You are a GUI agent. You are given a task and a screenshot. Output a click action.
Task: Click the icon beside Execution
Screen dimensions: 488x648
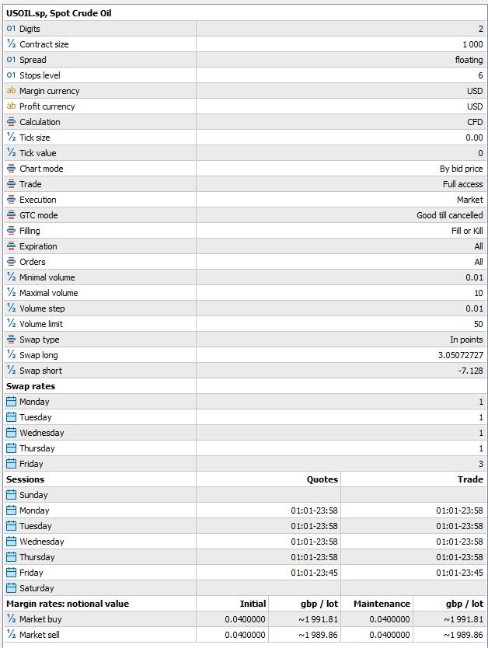point(11,200)
